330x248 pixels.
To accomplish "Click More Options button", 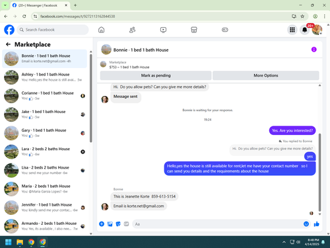I will click(x=266, y=75).
